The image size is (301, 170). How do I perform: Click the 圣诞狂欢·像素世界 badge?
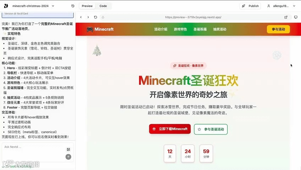[188, 66]
